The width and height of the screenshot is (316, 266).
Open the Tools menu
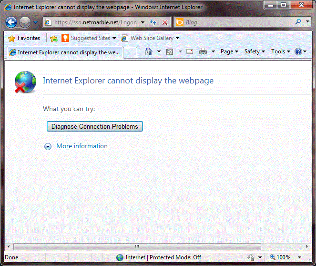(281, 51)
